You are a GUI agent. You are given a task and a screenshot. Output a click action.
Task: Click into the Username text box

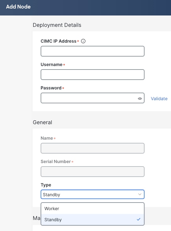93,75
